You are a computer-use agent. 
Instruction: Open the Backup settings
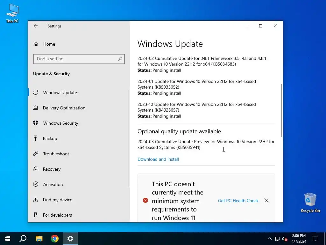tap(79, 138)
